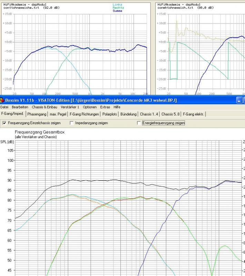245x276 pixels.
Task: Minimize the Boxsim window
Action: click(x=239, y=100)
